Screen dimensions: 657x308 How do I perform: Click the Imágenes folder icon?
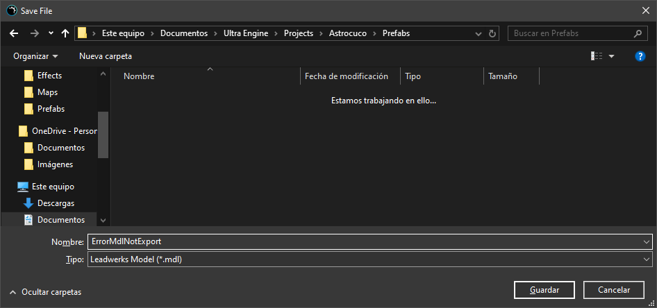pyautogui.click(x=28, y=164)
